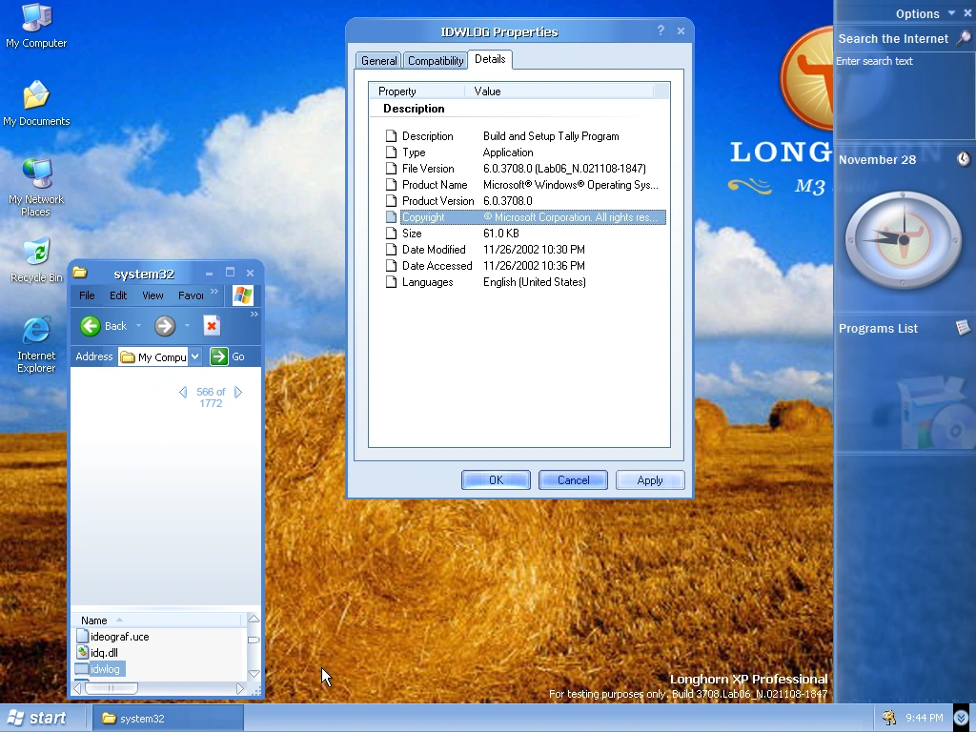Click the taskbar clock showing 9:44 PM
This screenshot has width=976, height=732.
coord(924,718)
